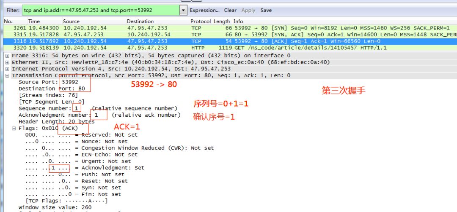The width and height of the screenshot is (457, 212).
Task: Click the HTTP protocol cell of packet 3320
Action: point(198,48)
